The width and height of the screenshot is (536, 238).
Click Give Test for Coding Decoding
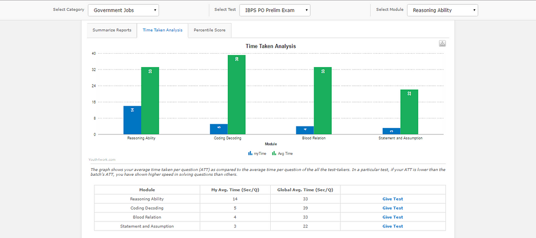(x=392, y=208)
